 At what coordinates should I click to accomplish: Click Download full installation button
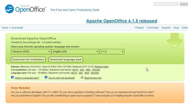tap(28, 59)
